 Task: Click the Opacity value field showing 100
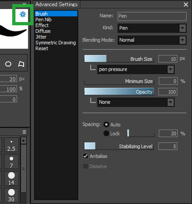168,92
